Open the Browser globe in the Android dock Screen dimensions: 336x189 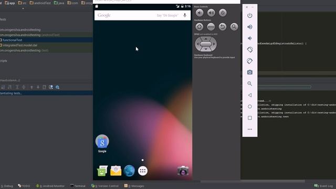[129, 171]
